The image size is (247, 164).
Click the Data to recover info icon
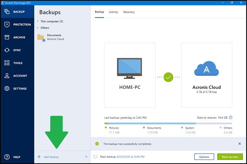[231, 118]
